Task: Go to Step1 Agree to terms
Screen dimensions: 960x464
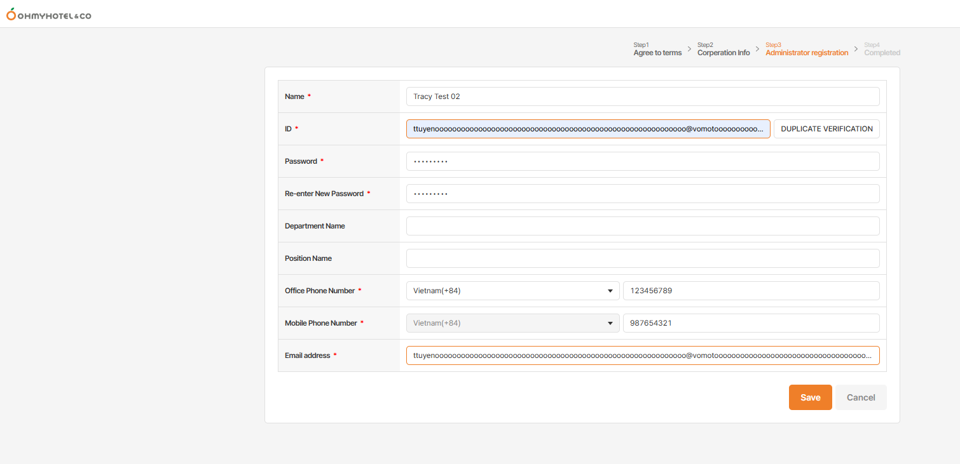Action: 657,50
